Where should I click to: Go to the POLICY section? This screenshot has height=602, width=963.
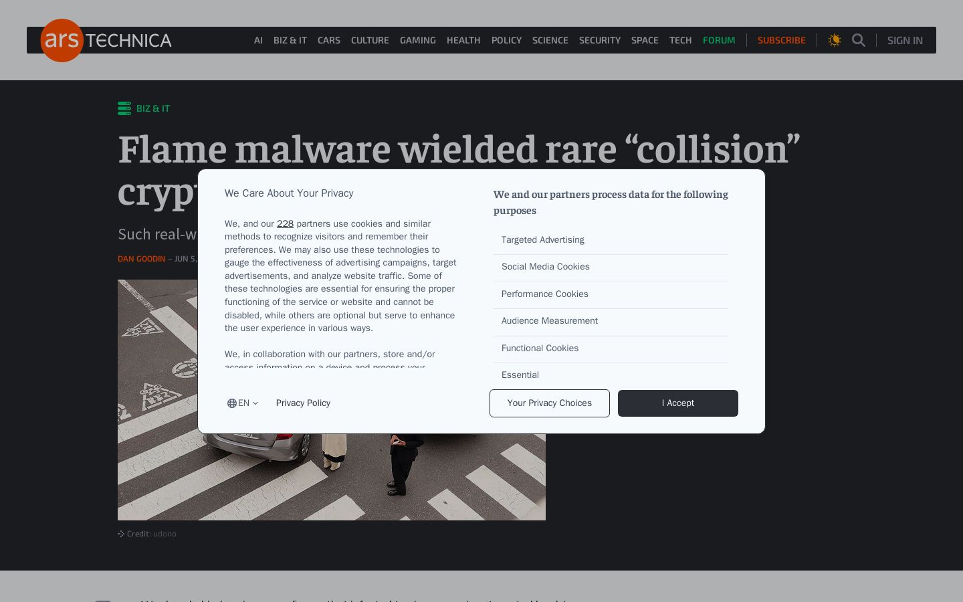click(506, 40)
